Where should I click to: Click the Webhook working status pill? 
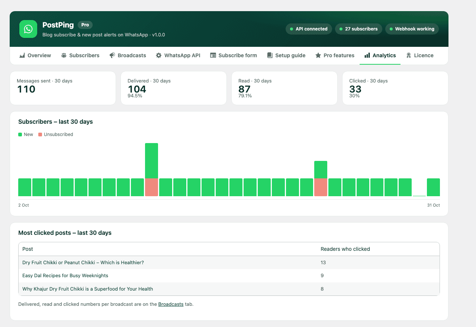tap(412, 29)
